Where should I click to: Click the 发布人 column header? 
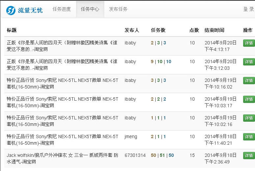pyautogui.click(x=132, y=30)
